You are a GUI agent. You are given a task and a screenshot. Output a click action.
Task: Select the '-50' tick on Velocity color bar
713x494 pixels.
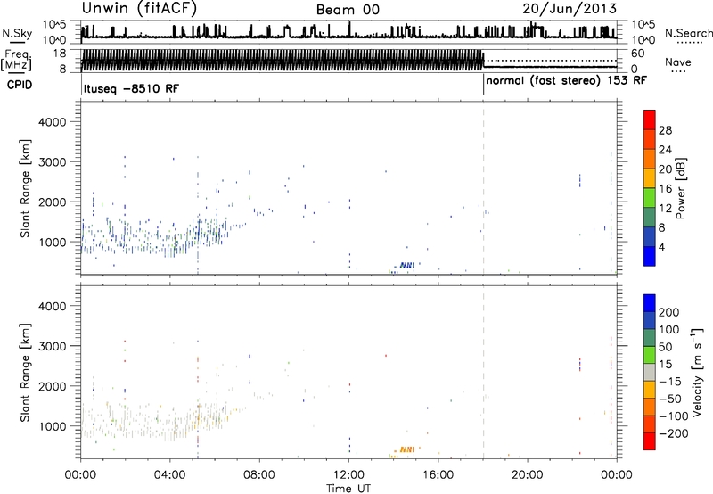tap(670, 399)
